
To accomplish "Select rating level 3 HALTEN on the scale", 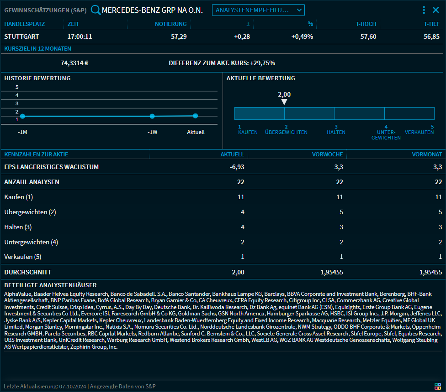I will (x=336, y=130).
